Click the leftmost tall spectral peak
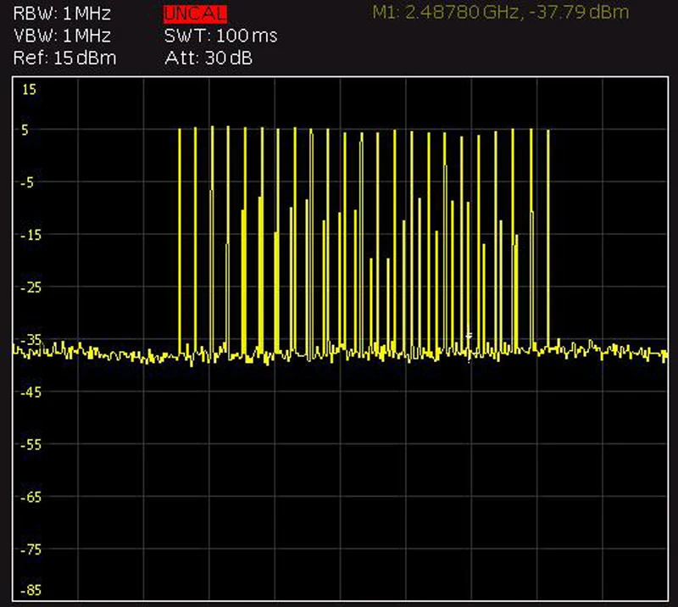 click(x=180, y=242)
